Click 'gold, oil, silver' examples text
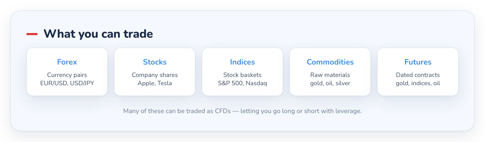 pos(330,83)
